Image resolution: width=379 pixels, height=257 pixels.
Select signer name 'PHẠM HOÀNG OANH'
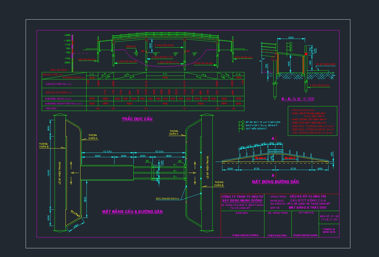(x=305, y=235)
